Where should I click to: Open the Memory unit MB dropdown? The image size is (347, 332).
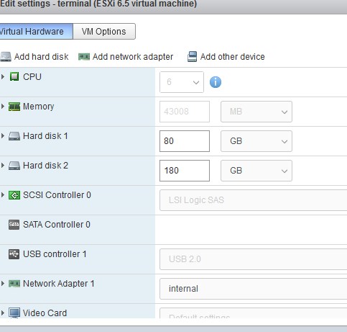pos(256,112)
